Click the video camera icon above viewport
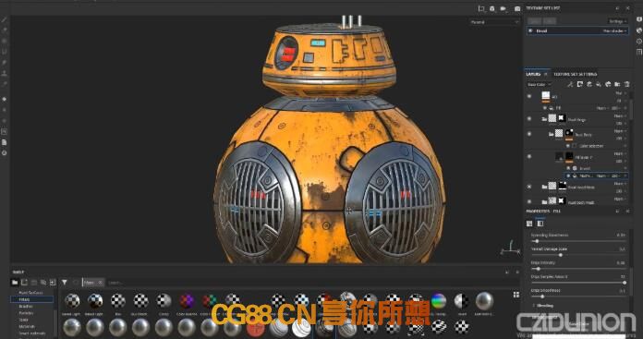This screenshot has width=643, height=339. click(x=503, y=8)
